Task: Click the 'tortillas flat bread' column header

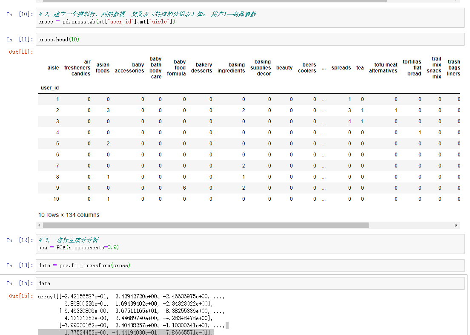Action: coord(412,67)
